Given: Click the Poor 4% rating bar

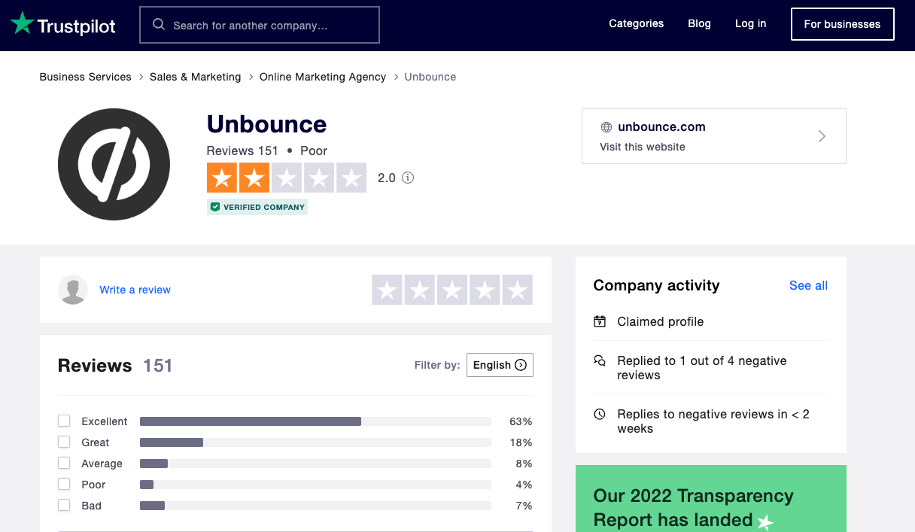Looking at the screenshot, I should coord(315,485).
